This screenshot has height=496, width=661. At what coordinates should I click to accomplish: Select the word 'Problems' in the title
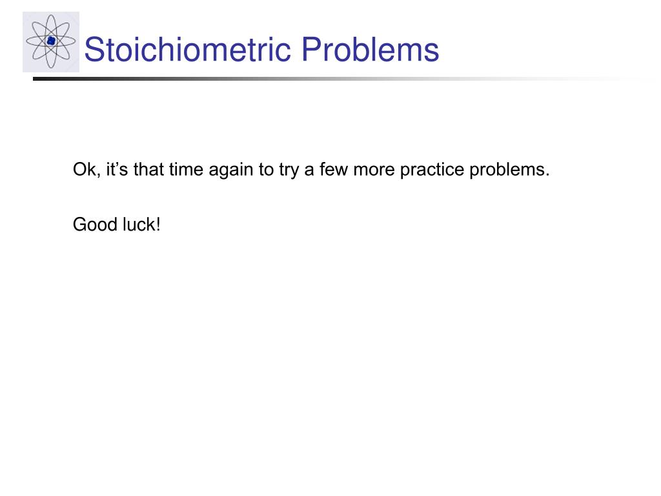tap(370, 49)
